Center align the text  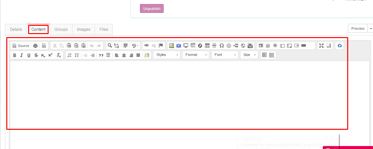click(x=124, y=55)
